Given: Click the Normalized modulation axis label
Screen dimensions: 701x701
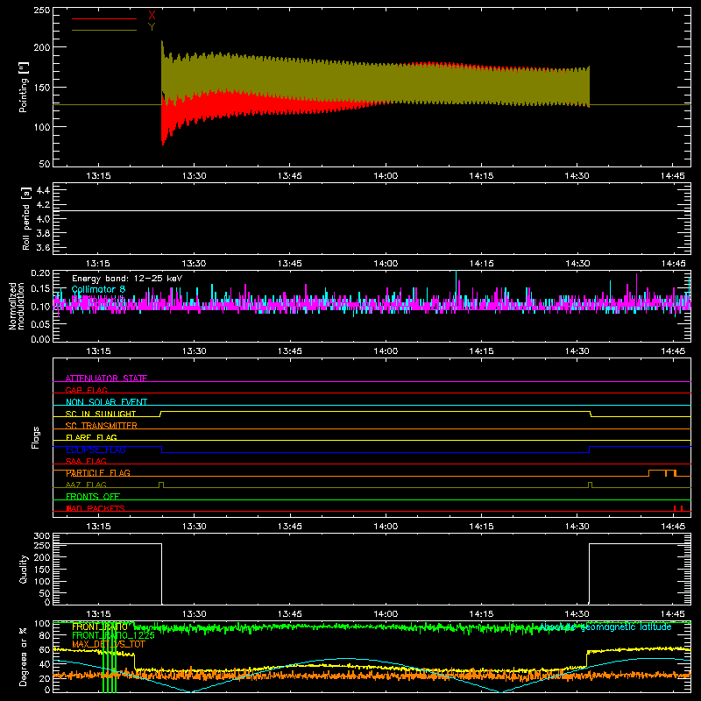Looking at the screenshot, I should tap(17, 306).
